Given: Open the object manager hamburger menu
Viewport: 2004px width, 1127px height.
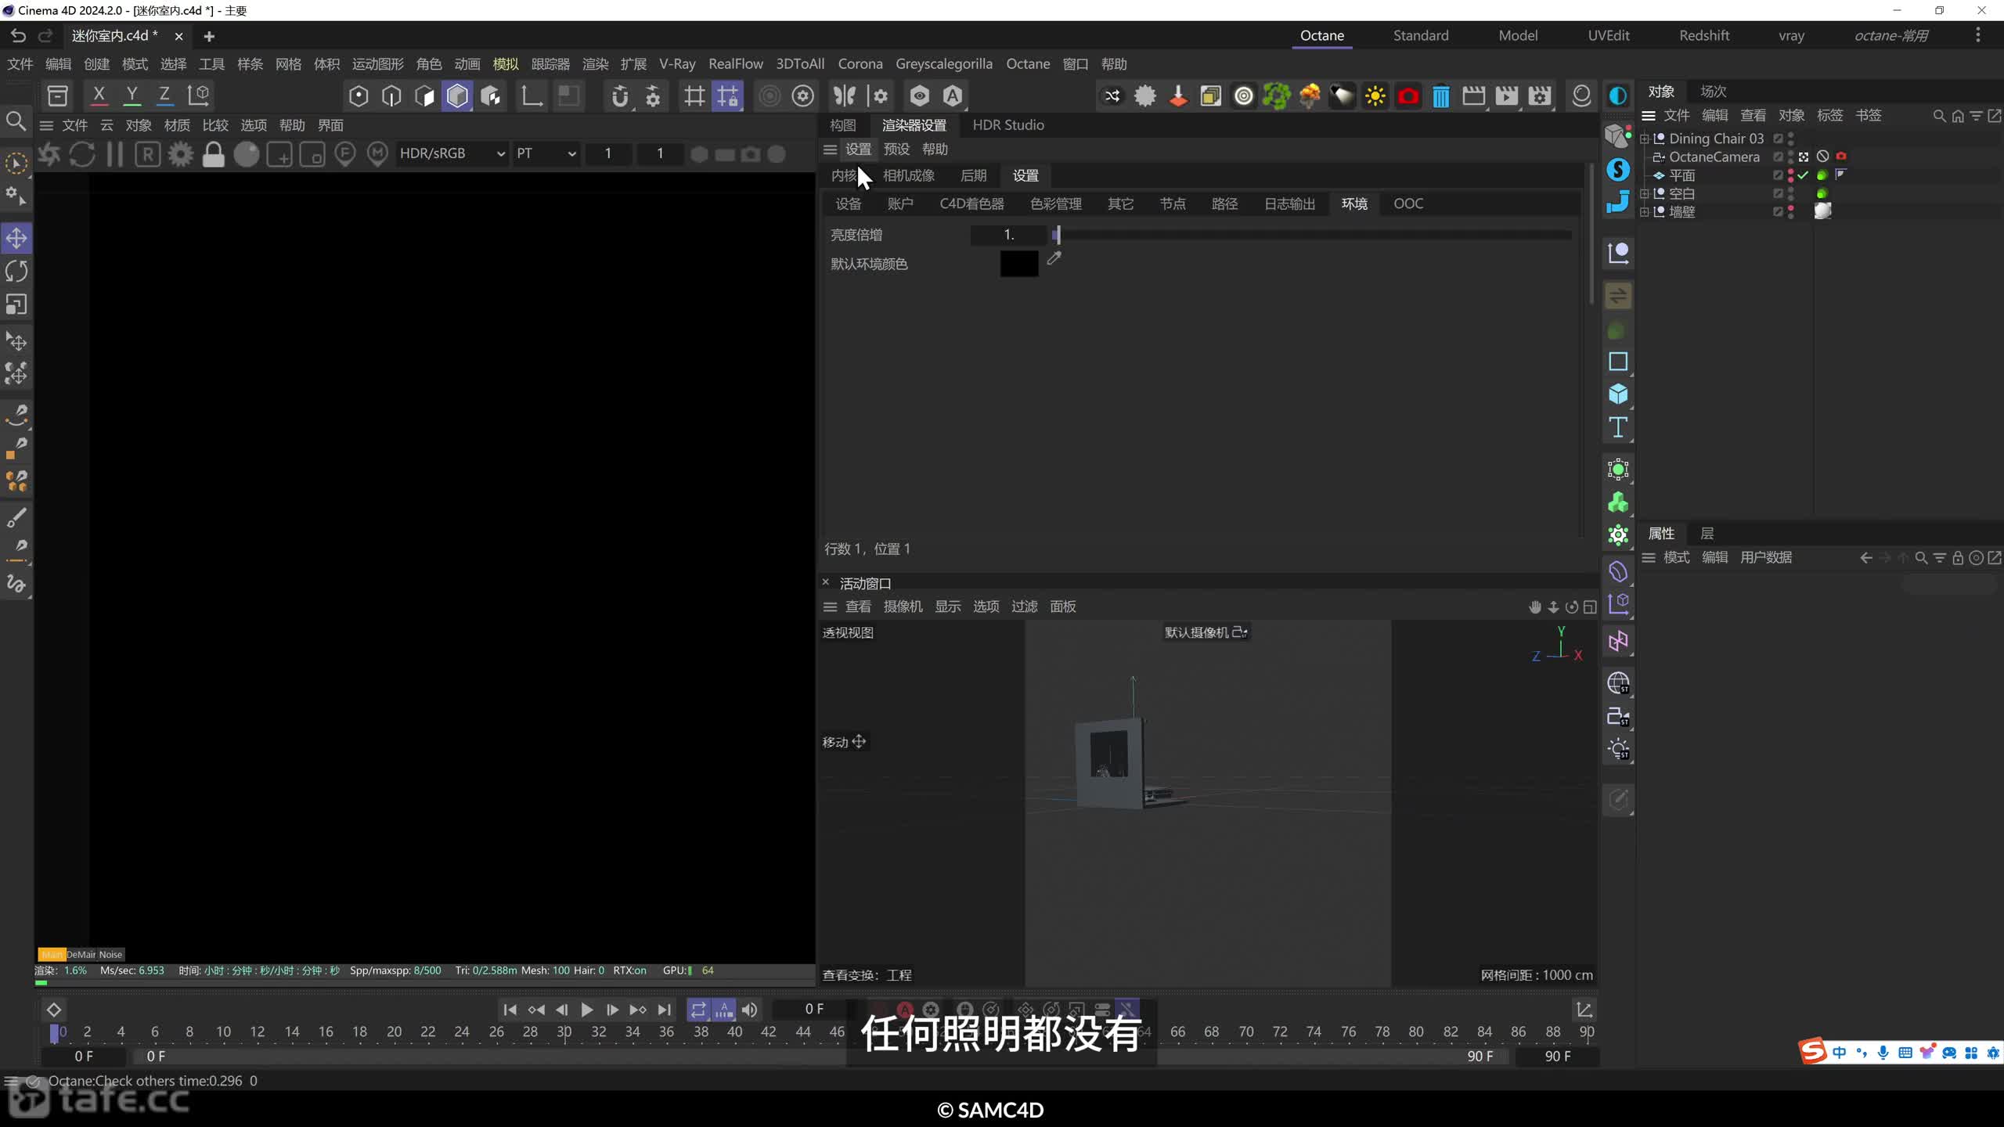Looking at the screenshot, I should coord(1649,116).
